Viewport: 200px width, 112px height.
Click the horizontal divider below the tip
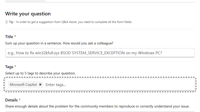point(100,29)
